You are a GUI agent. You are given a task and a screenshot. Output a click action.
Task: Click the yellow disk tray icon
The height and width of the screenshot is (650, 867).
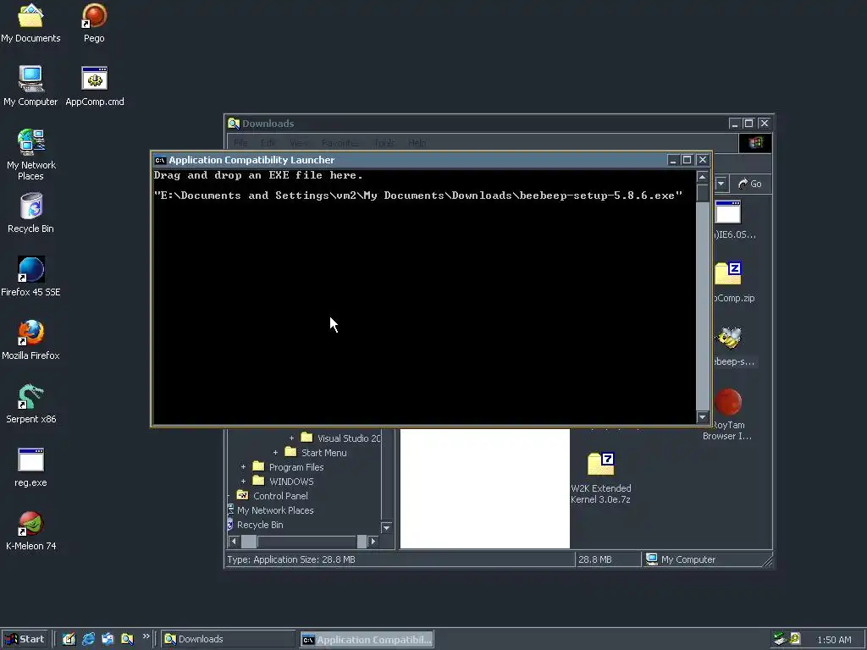click(x=795, y=639)
